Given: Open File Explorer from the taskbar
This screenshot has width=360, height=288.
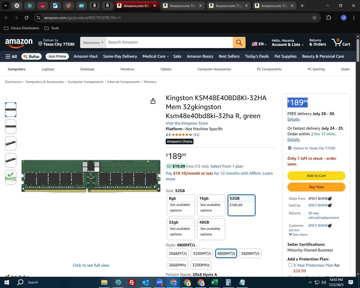Looking at the screenshot, I should 104,282.
